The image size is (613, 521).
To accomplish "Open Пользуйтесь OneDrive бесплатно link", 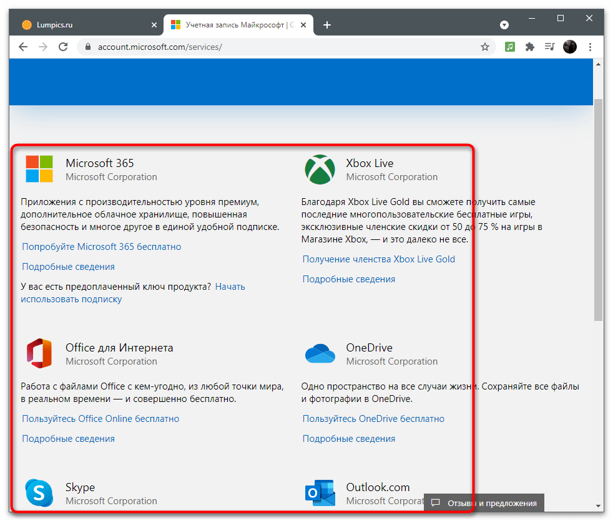I will (x=373, y=419).
